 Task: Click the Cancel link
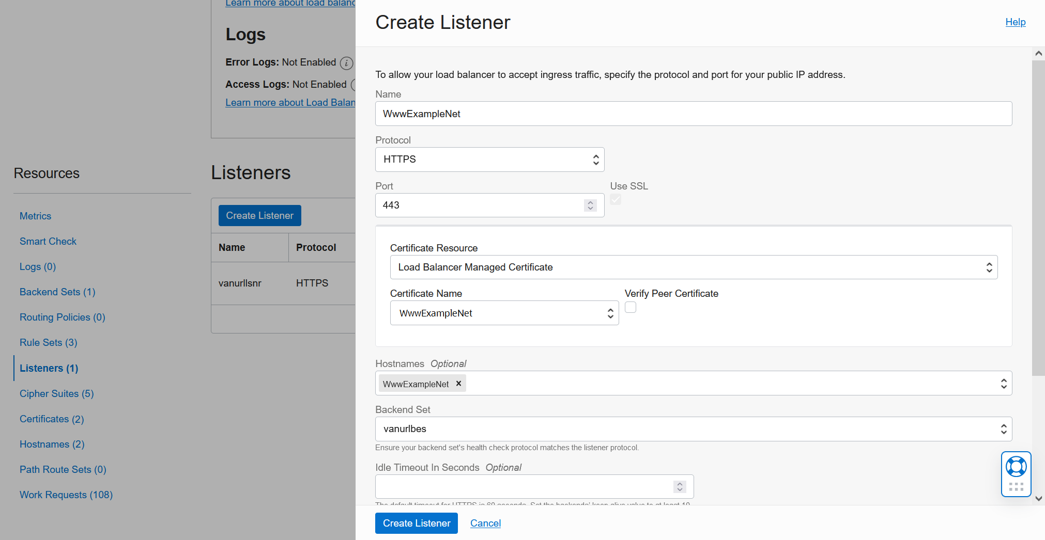(x=485, y=523)
